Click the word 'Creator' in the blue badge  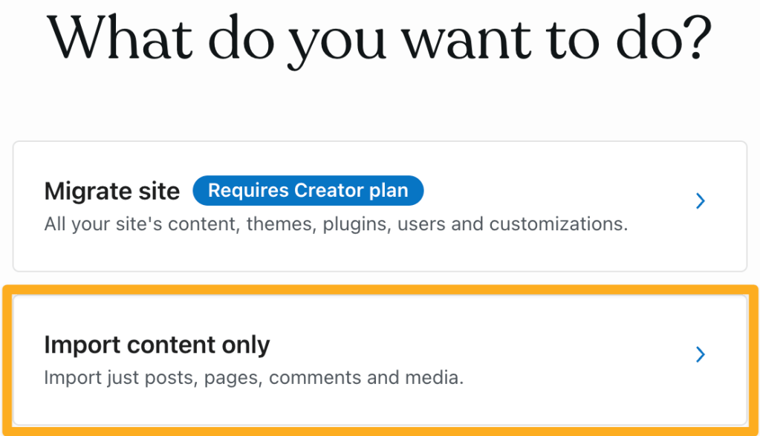coord(328,191)
